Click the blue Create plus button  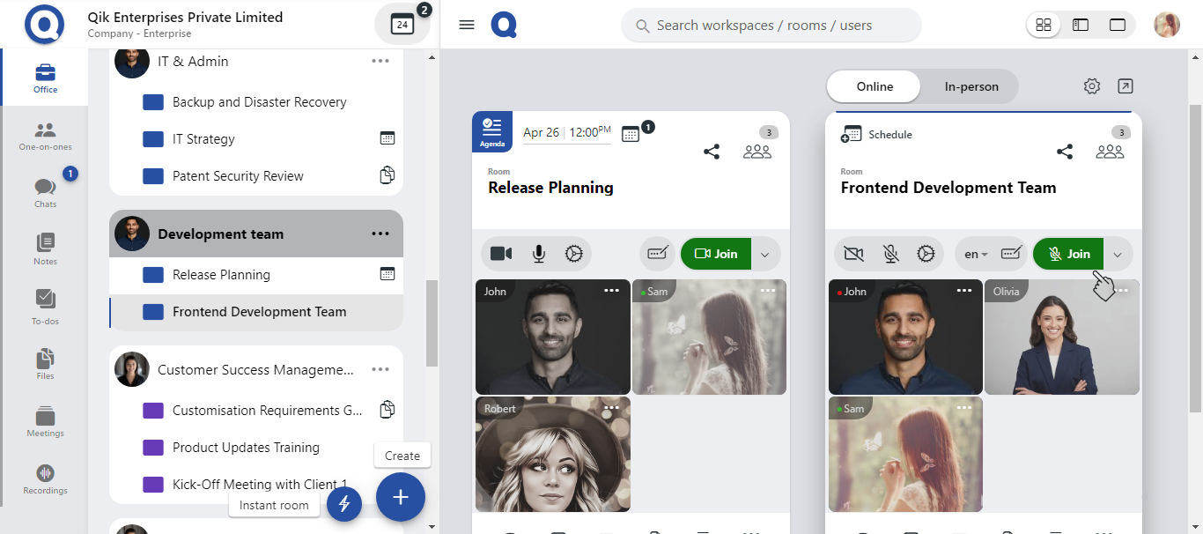pyautogui.click(x=401, y=498)
